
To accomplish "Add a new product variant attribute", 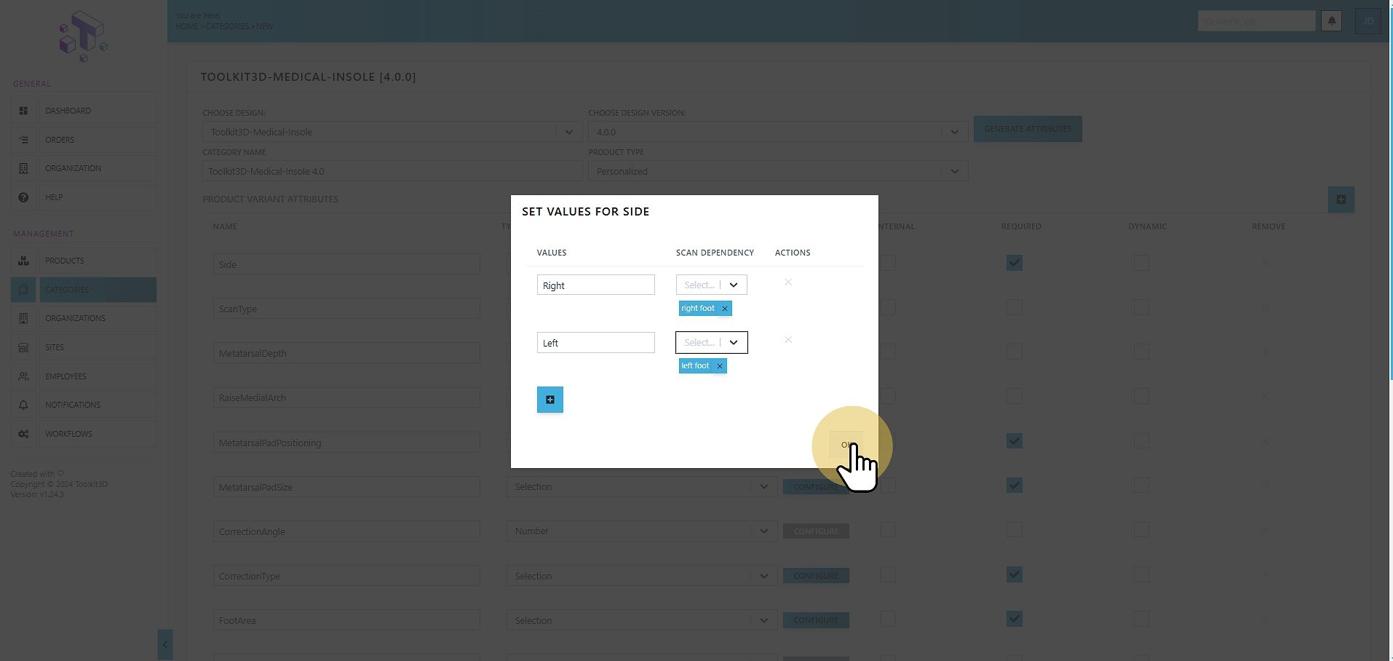I will [1341, 199].
